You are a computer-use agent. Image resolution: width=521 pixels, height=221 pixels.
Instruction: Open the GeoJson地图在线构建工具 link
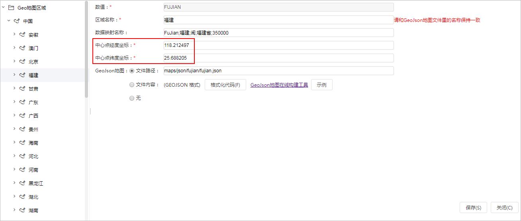[x=279, y=85]
